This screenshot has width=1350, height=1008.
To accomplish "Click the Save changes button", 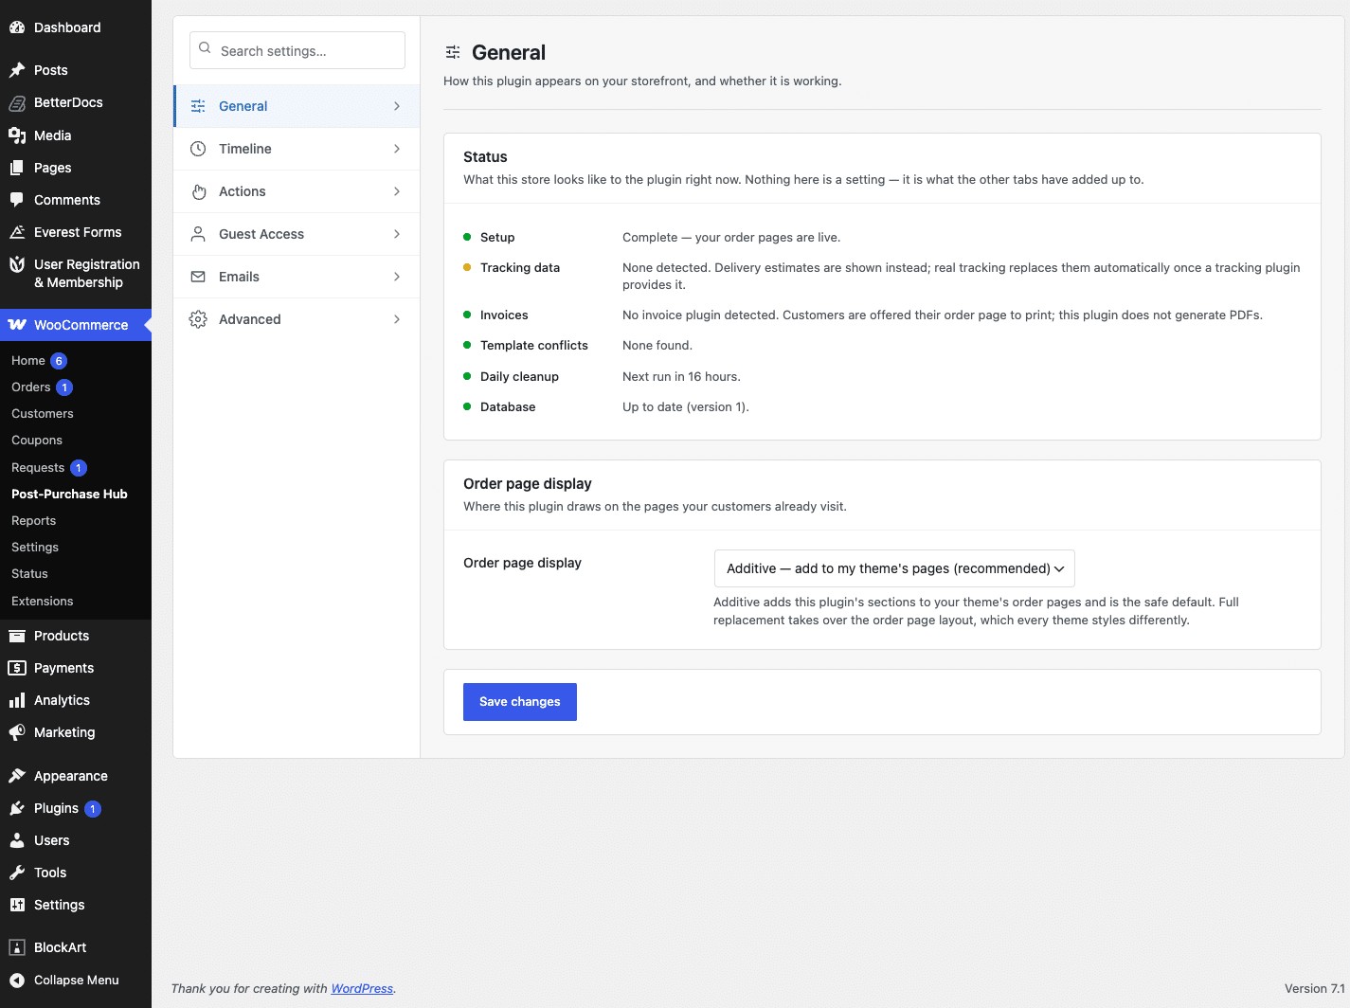I will [520, 702].
